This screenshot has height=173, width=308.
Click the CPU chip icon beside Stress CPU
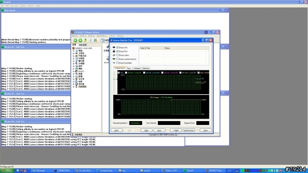point(114,48)
